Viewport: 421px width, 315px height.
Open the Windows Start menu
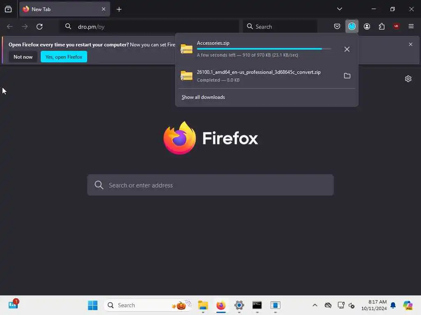(93, 305)
